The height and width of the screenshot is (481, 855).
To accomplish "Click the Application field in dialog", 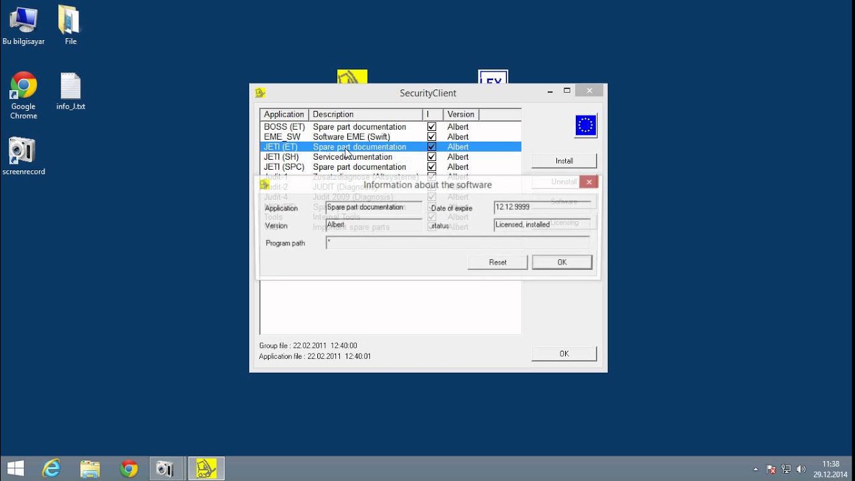I will 374,208.
